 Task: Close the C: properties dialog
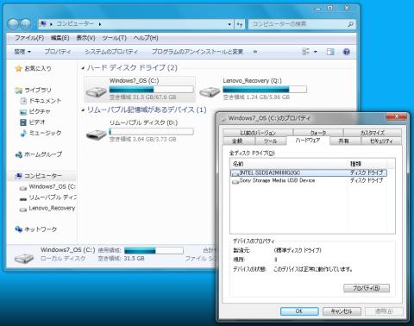coord(397,116)
